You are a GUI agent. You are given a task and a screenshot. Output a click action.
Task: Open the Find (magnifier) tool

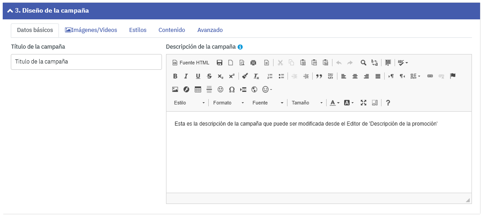click(363, 63)
